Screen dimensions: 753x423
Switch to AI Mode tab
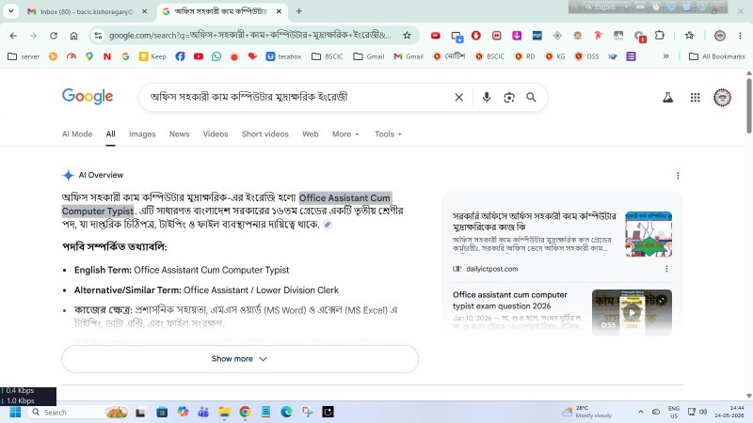point(77,134)
